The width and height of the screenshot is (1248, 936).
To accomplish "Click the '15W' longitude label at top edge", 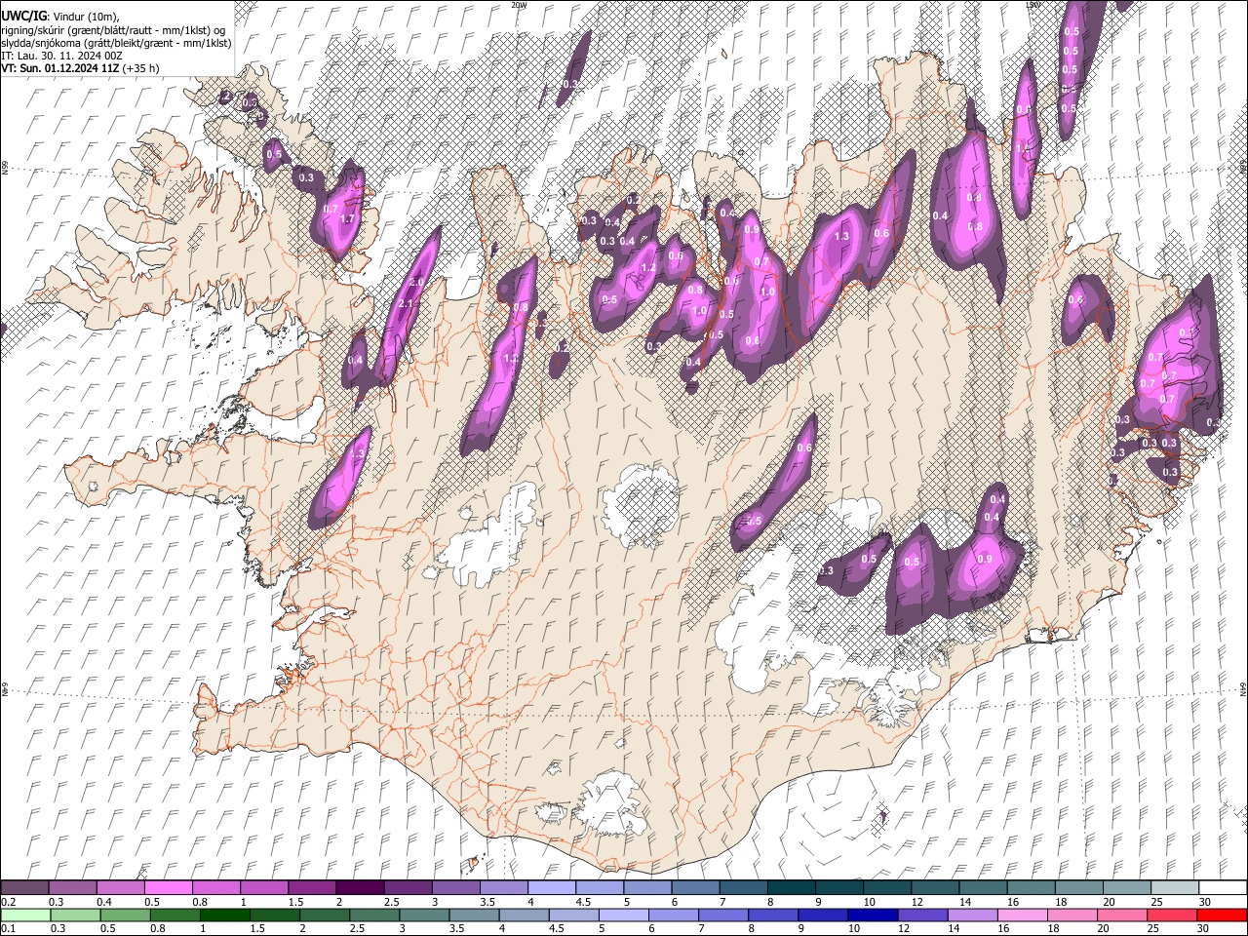I will click(x=1032, y=5).
